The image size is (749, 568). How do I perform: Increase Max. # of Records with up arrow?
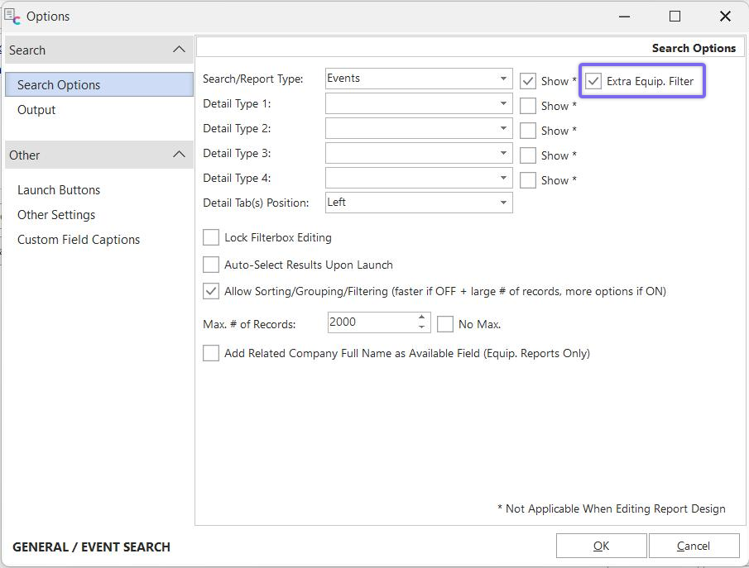(x=422, y=317)
